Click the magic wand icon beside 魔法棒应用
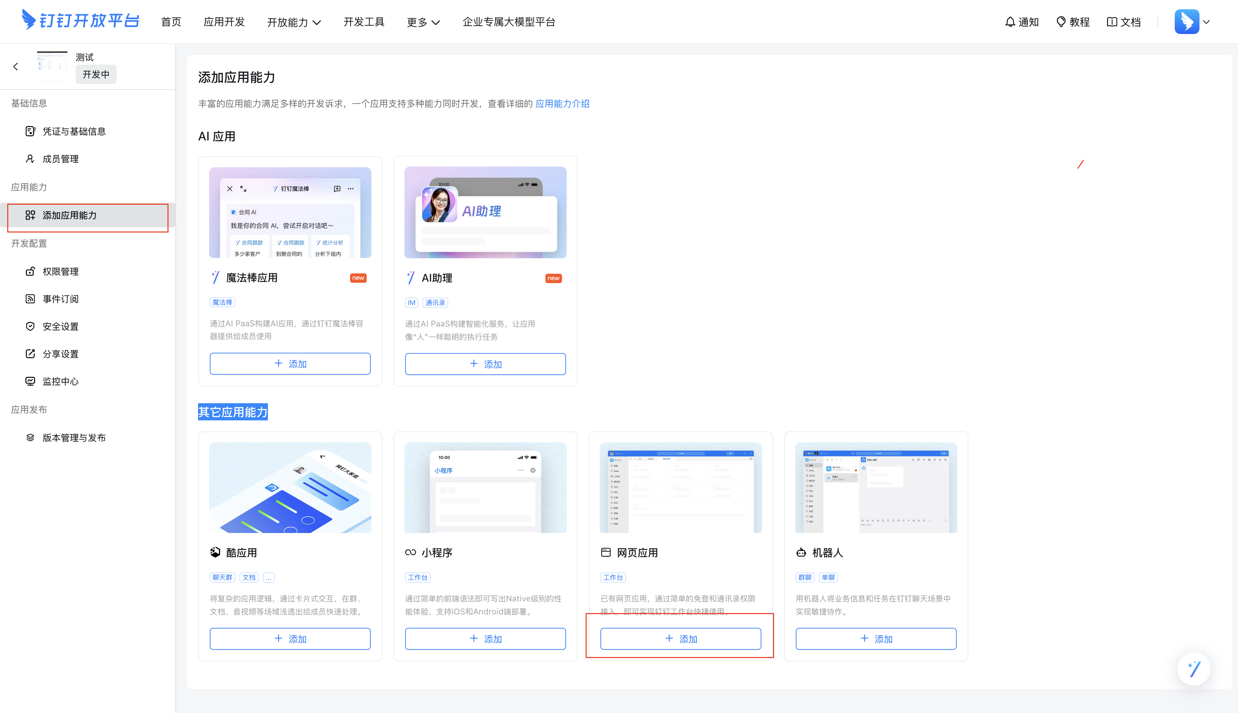The height and width of the screenshot is (713, 1238). pyautogui.click(x=215, y=277)
